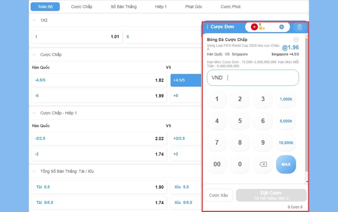Add 1,000k stake with the quick button
This screenshot has width=338, height=212.
[286, 99]
